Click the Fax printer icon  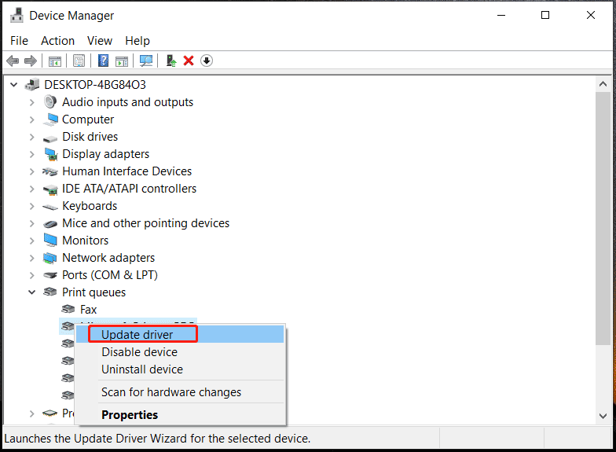tap(68, 310)
